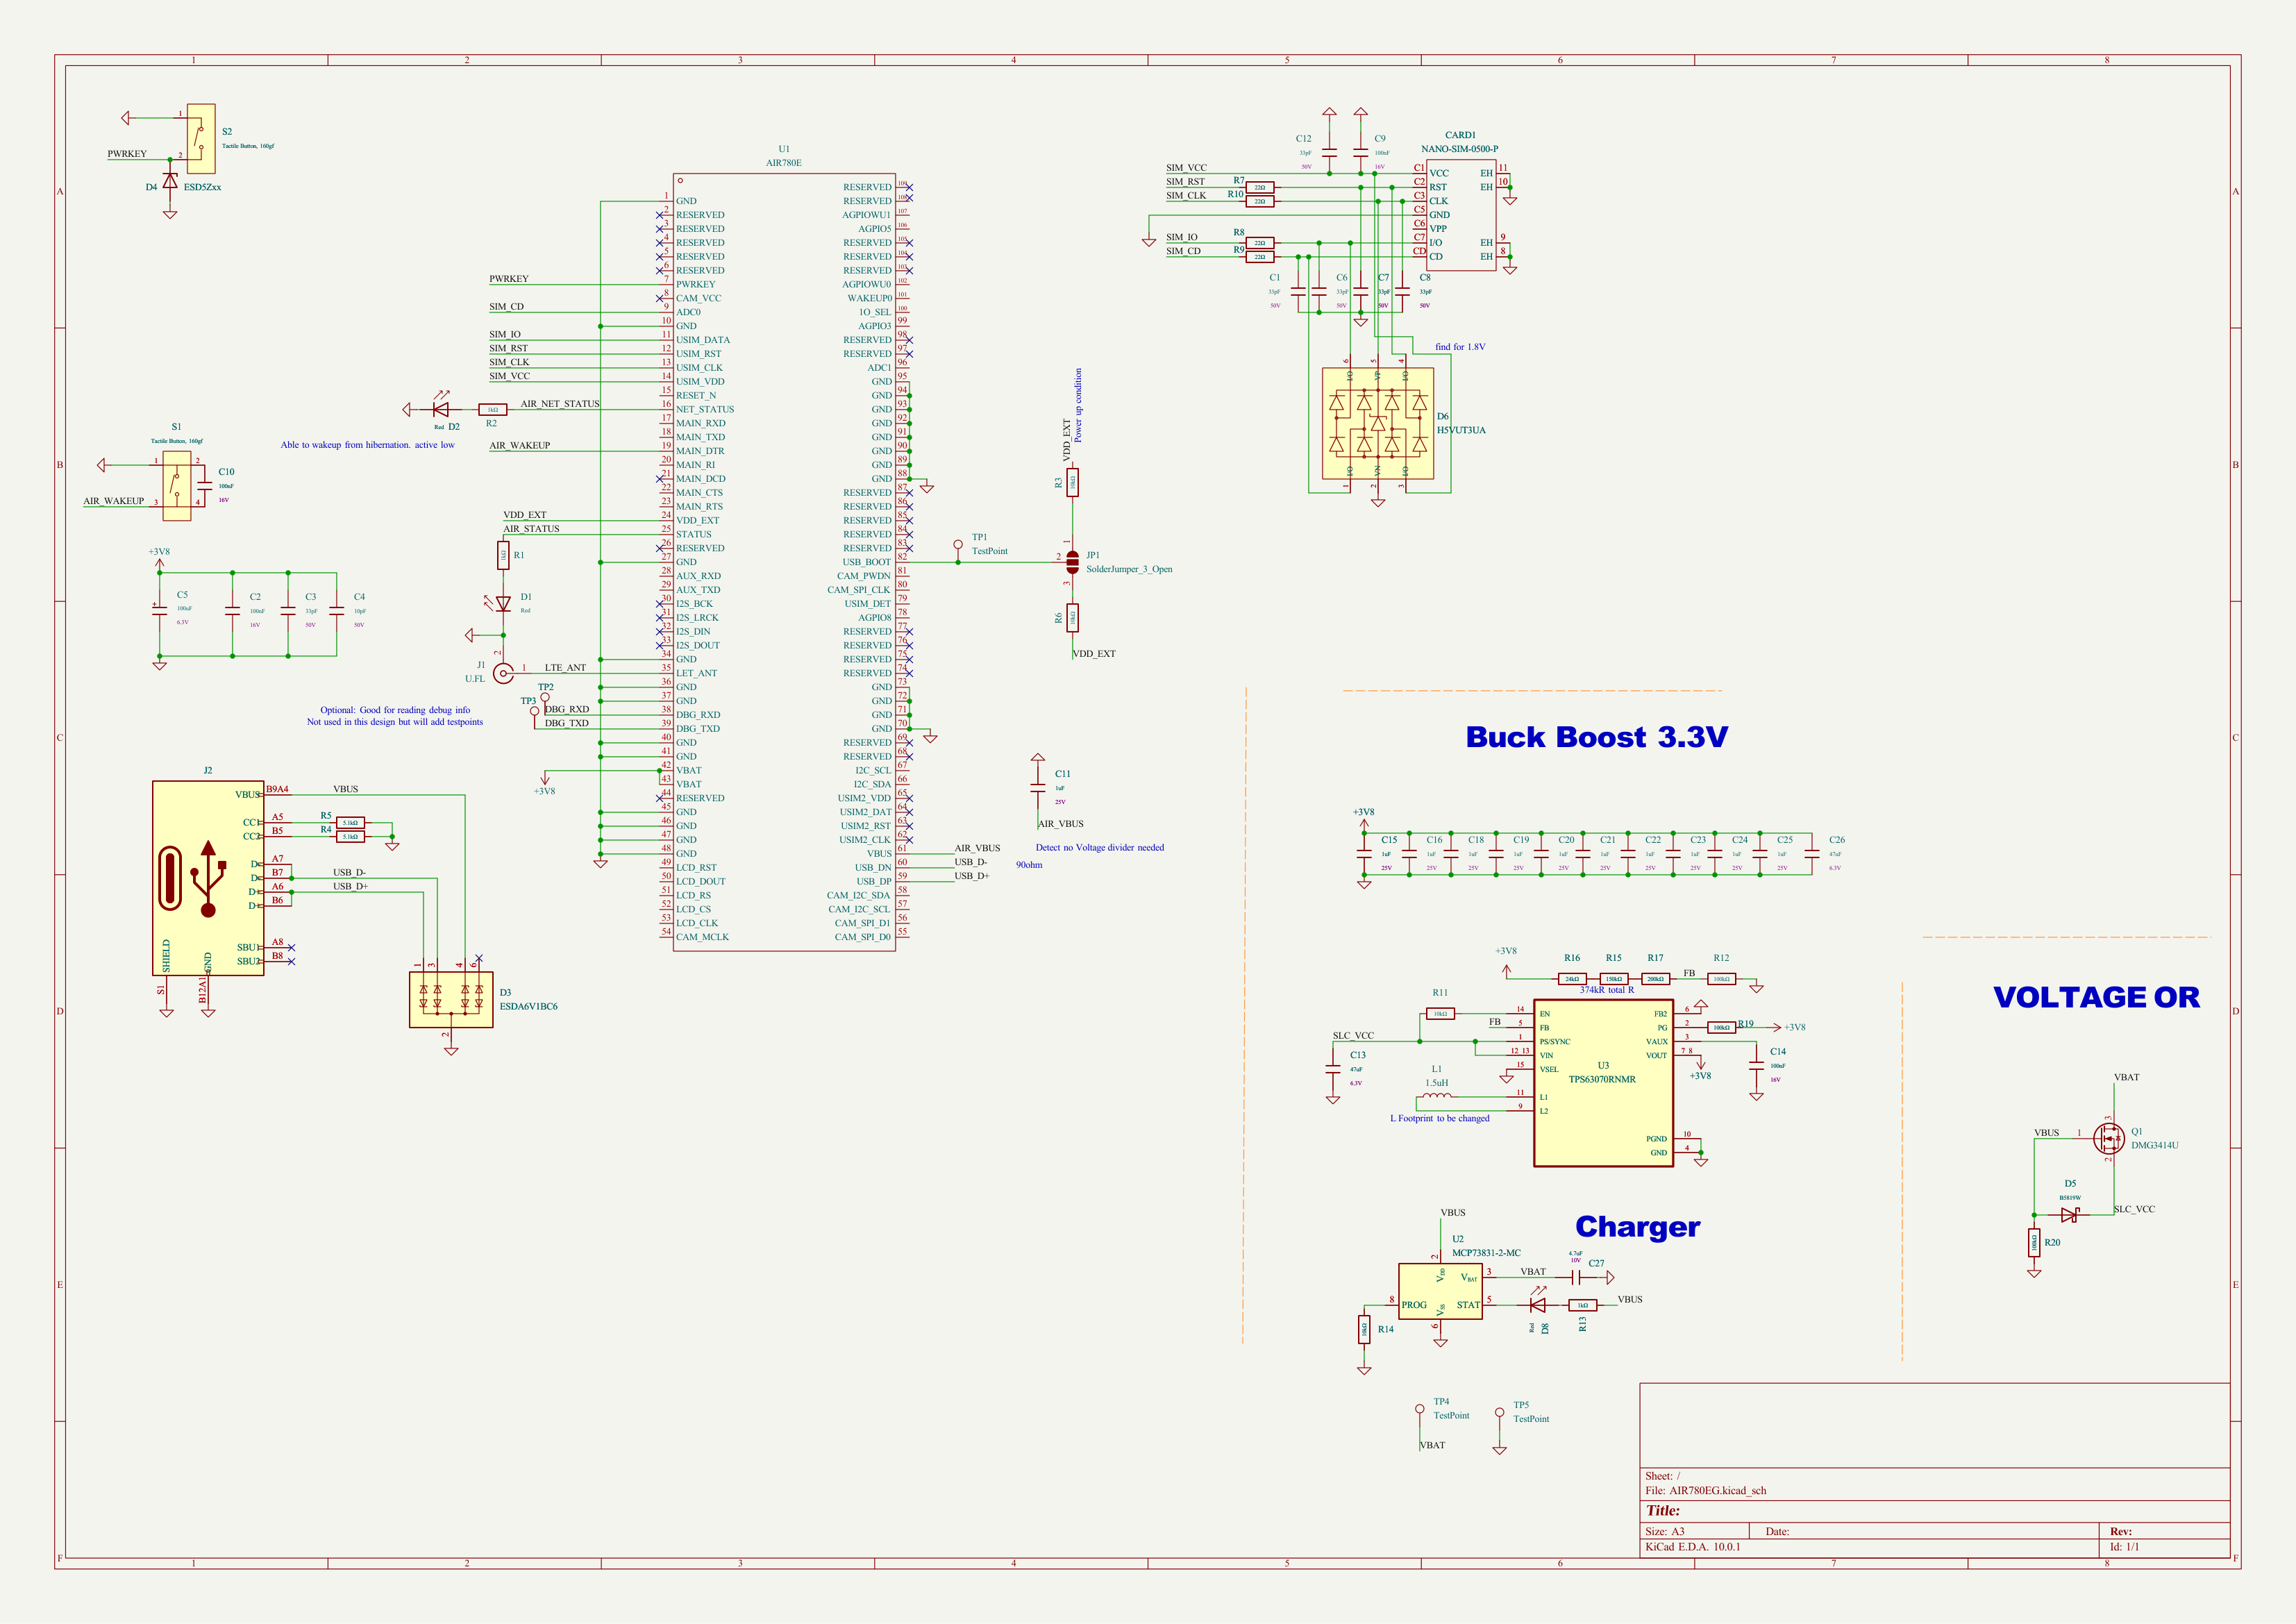The width and height of the screenshot is (2296, 1624).
Task: Select capacitor C27 on VBAT output
Action: (1575, 1278)
